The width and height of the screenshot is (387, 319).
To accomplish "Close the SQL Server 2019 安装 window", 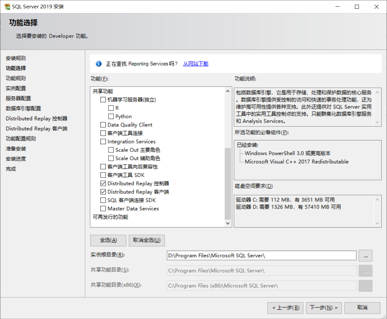I will pos(376,7).
